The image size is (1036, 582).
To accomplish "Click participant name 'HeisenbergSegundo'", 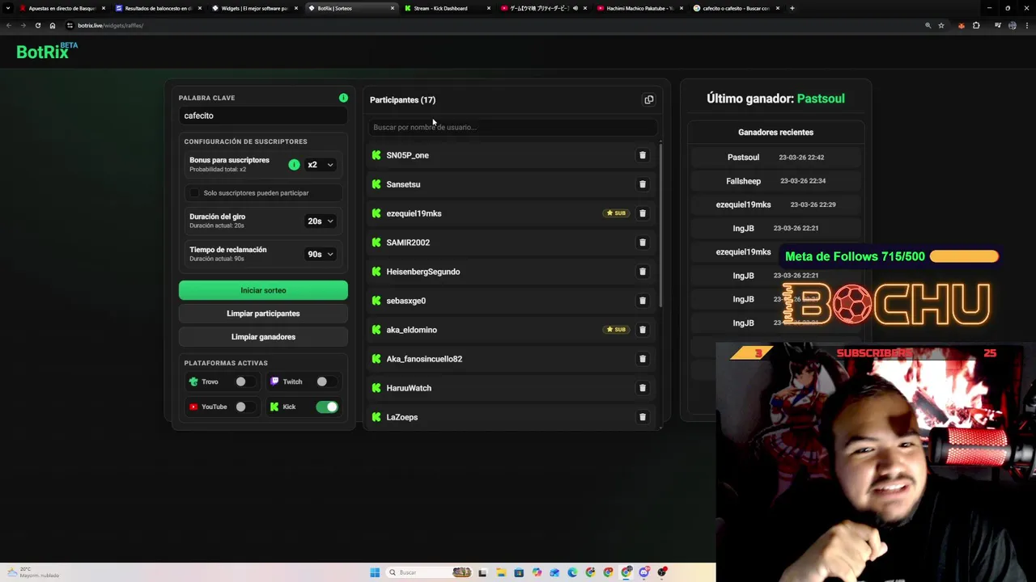I will [422, 272].
